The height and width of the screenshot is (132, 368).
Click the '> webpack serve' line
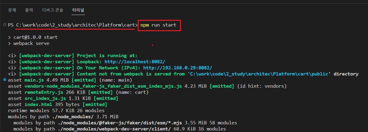(x=29, y=43)
